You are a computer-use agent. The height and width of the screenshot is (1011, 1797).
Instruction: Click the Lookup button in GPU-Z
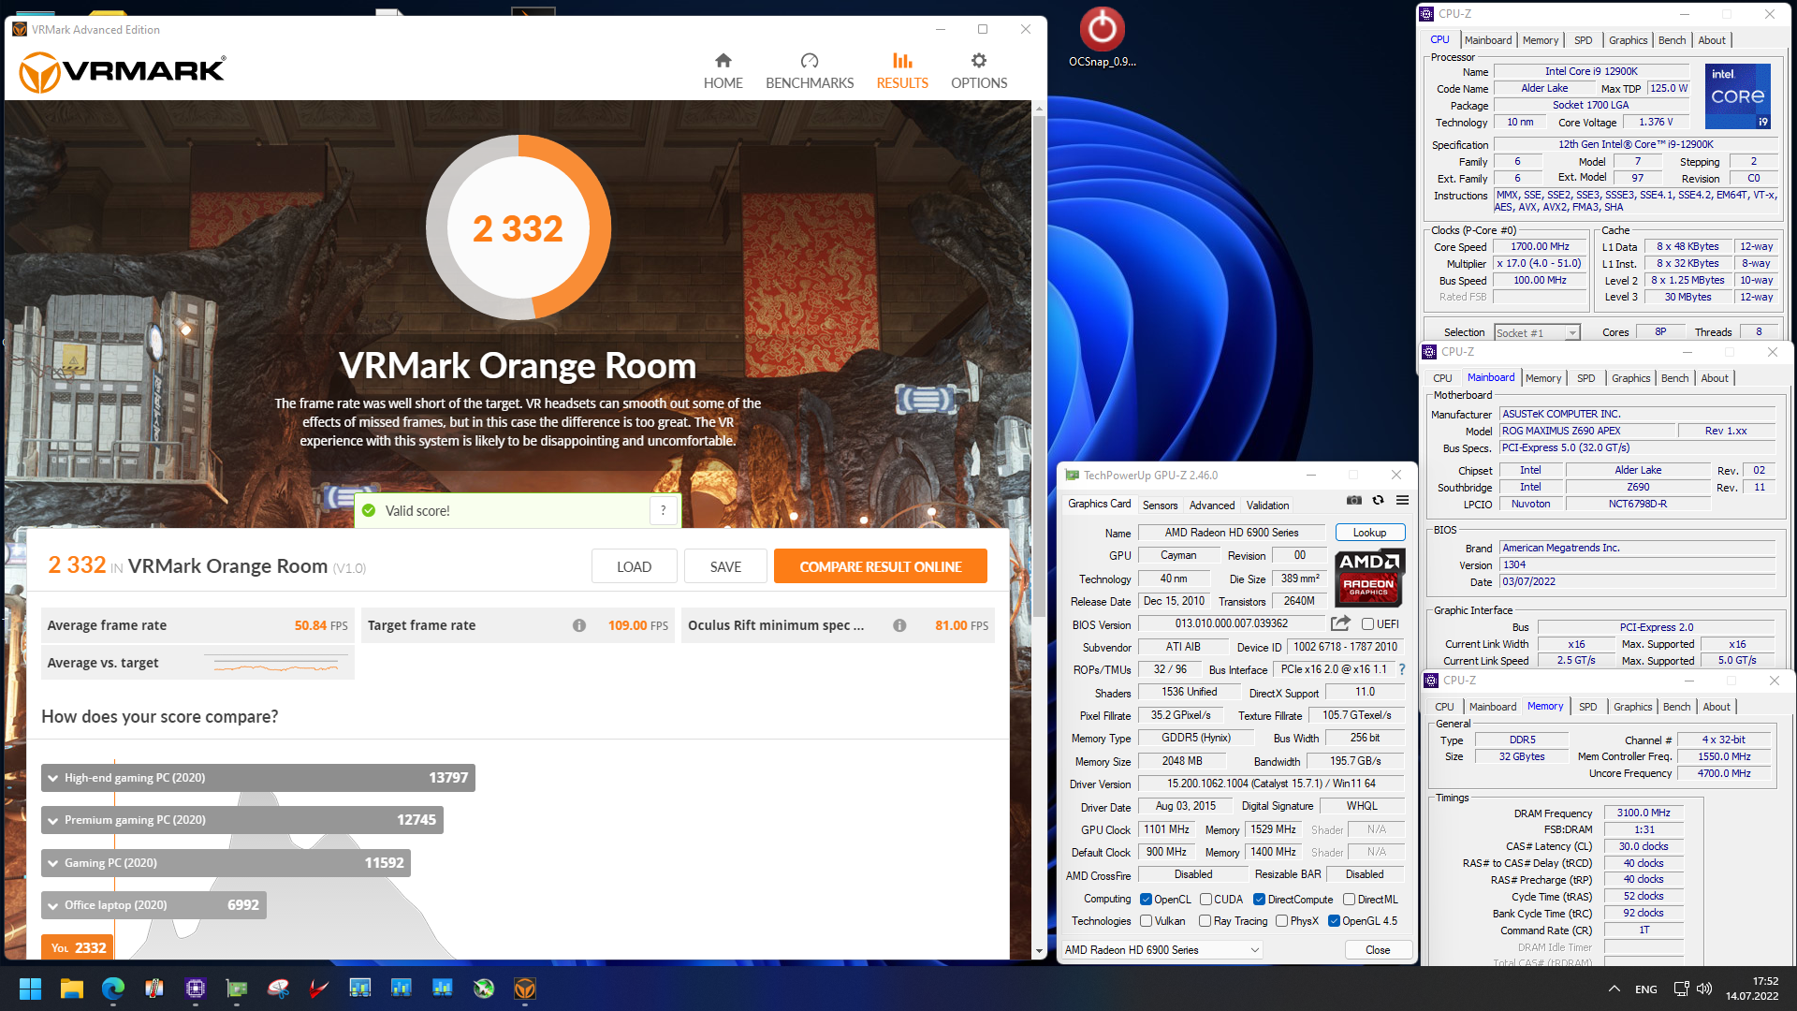(x=1369, y=533)
